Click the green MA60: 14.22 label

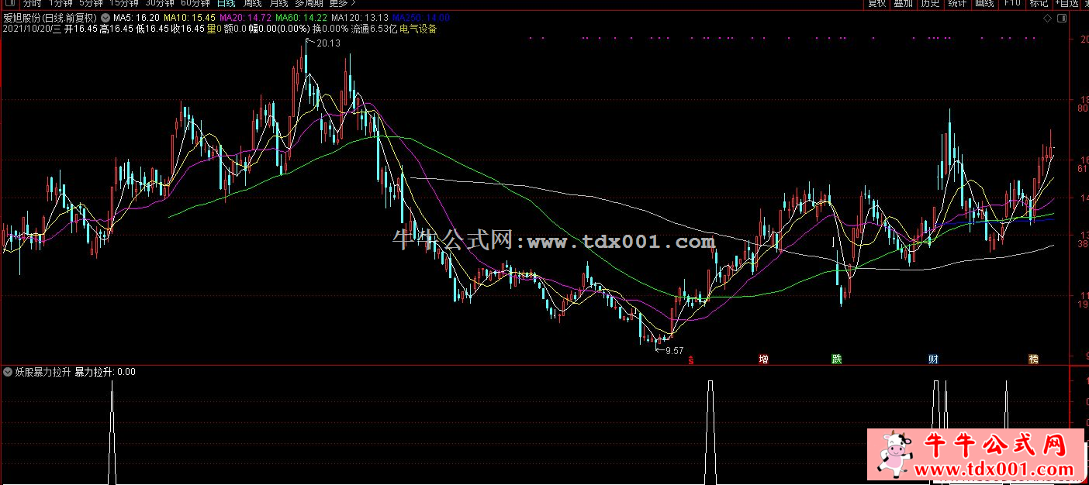[x=301, y=17]
